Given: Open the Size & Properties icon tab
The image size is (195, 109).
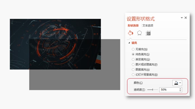Looking at the screenshot, I should click(x=148, y=33).
